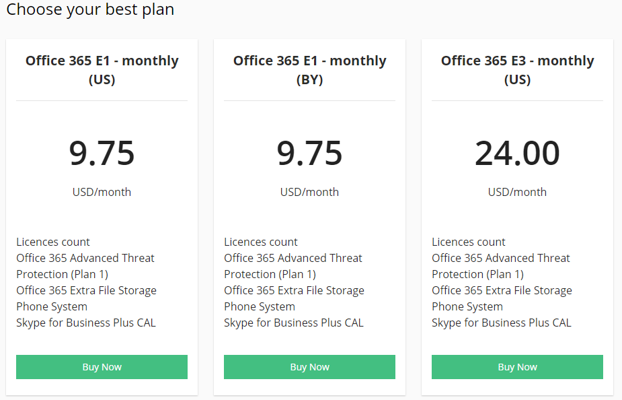Image resolution: width=622 pixels, height=400 pixels.
Task: Click the 24.00 price on E3 plan
Action: click(517, 154)
